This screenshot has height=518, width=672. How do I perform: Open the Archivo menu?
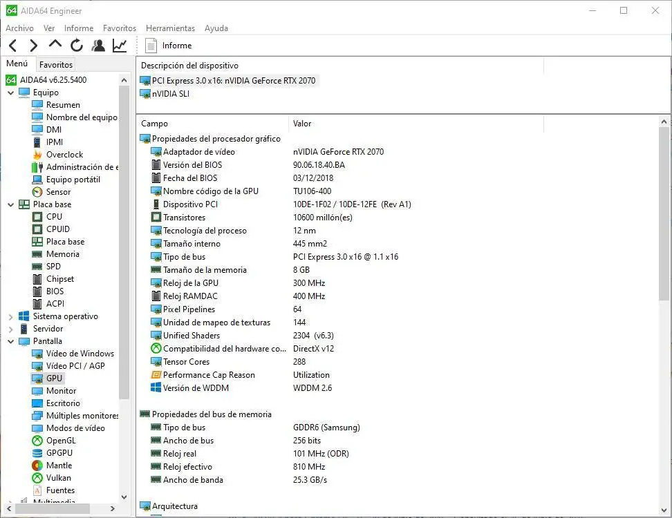20,28
